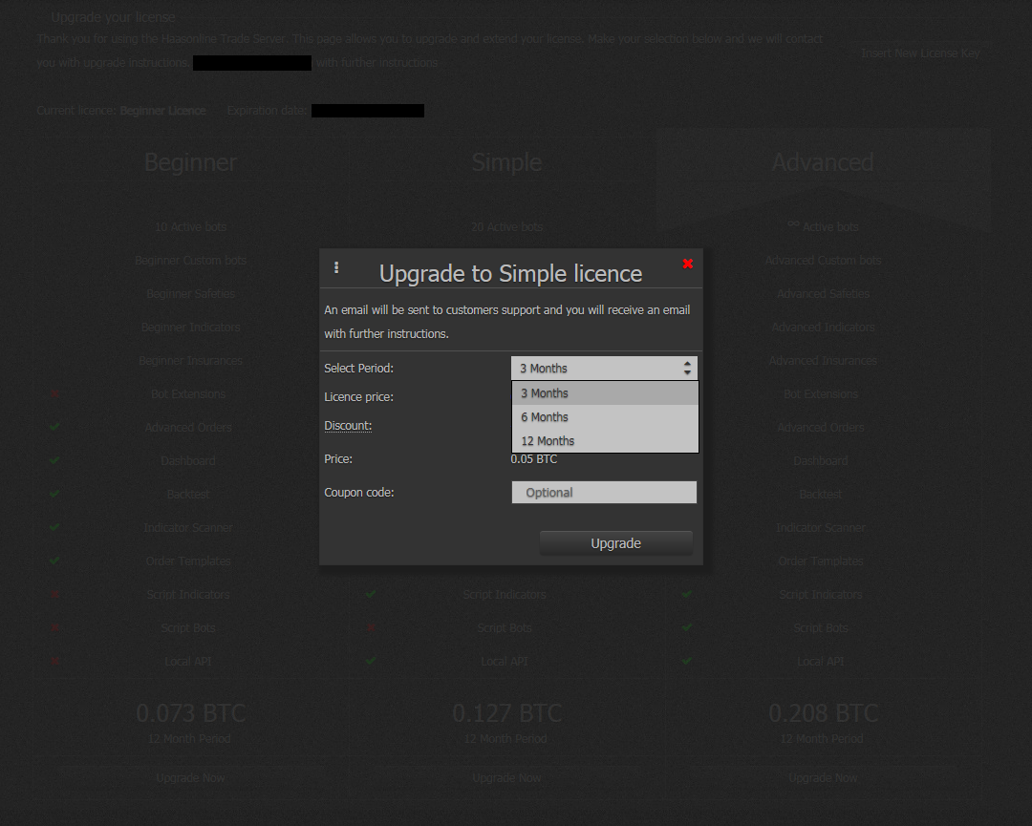The height and width of the screenshot is (826, 1032).
Task: Click the check mark beside Simple Script Indicators
Action: (x=371, y=595)
